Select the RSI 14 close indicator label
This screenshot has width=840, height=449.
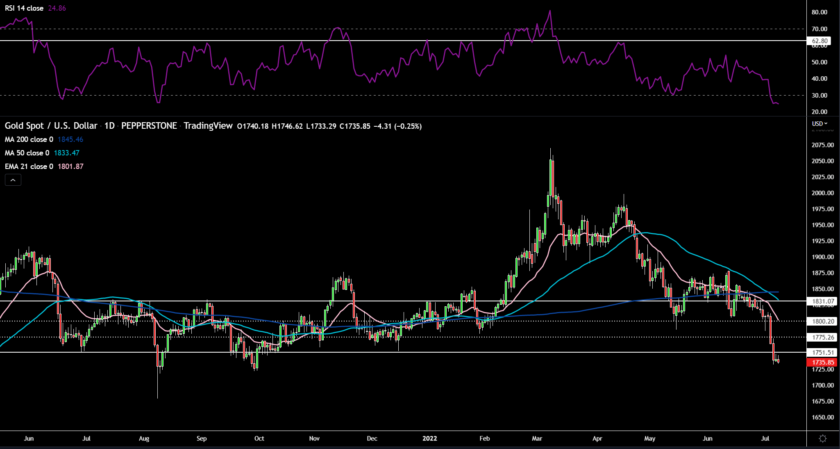click(24, 8)
